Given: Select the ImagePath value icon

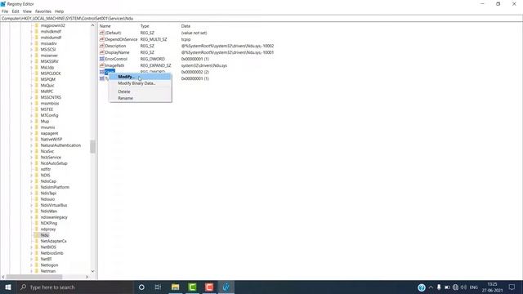Looking at the screenshot, I should (x=102, y=65).
